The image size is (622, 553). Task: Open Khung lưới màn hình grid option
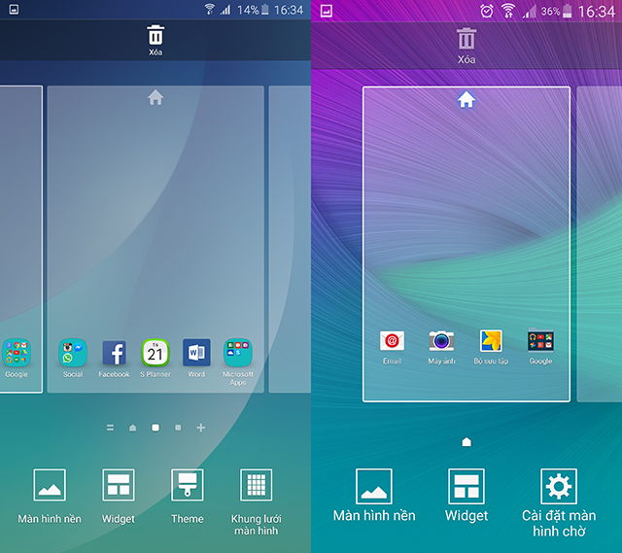257,502
